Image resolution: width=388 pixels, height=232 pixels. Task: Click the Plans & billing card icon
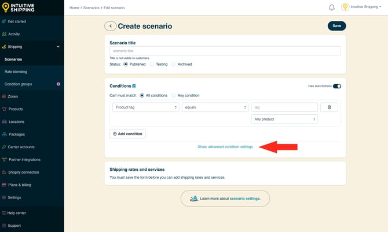4,185
